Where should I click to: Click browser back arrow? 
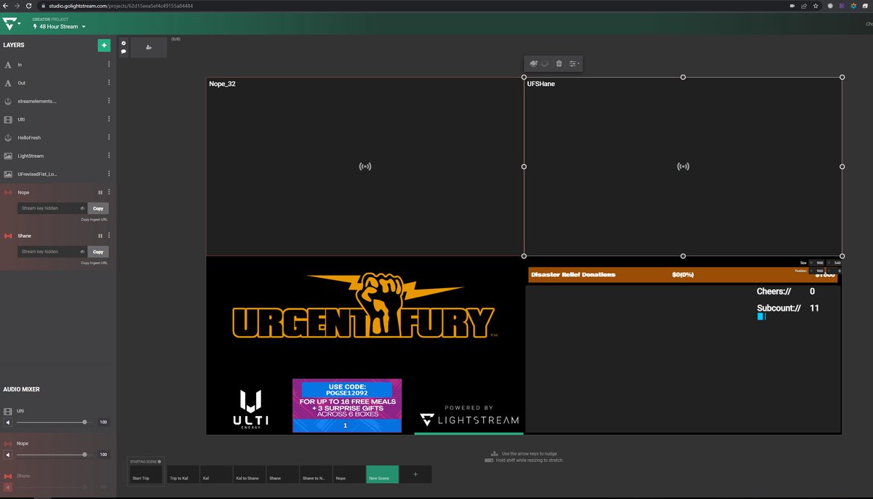click(x=7, y=5)
